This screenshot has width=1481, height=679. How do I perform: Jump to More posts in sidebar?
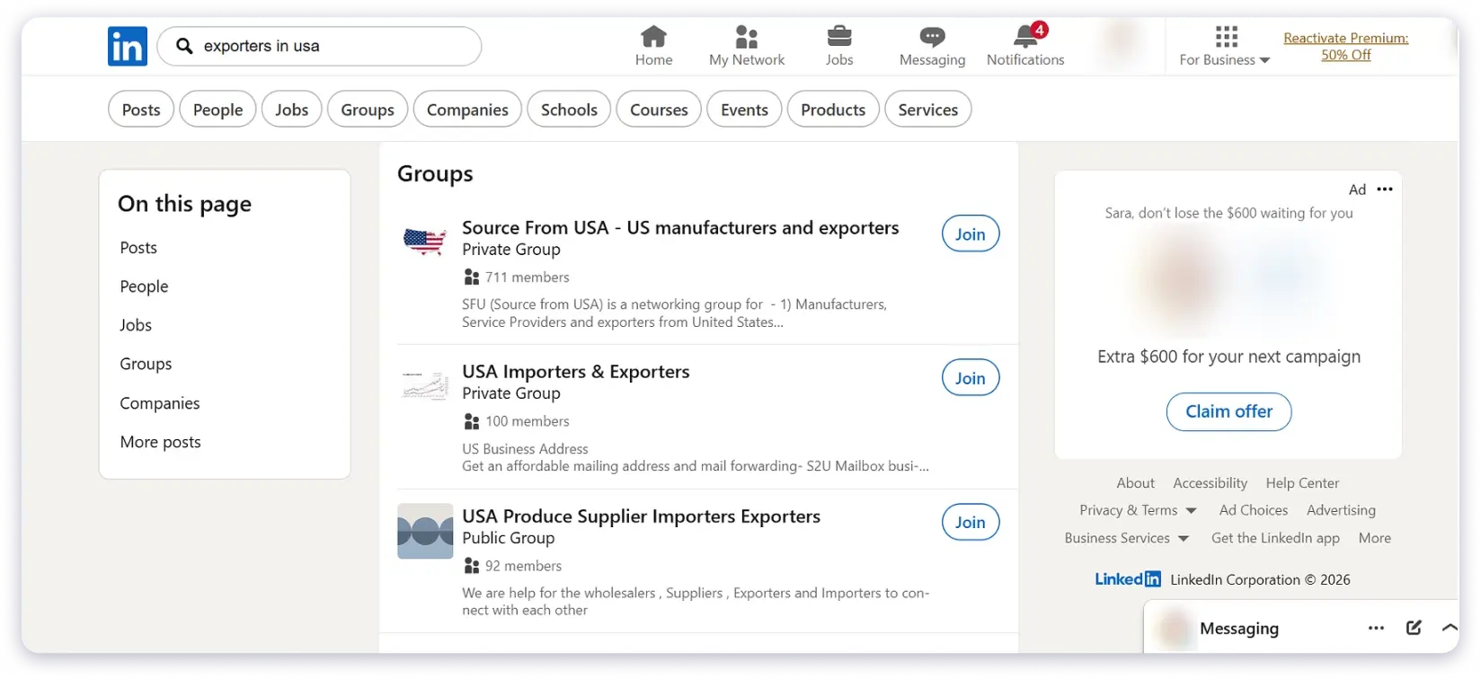161,442
